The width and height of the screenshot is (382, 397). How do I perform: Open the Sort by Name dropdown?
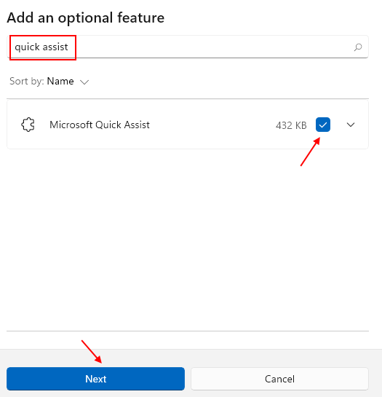click(49, 82)
